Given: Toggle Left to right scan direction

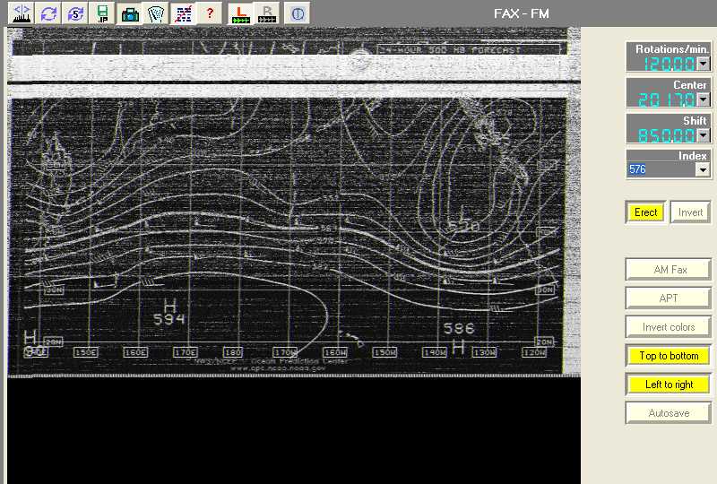Looking at the screenshot, I should coord(669,385).
